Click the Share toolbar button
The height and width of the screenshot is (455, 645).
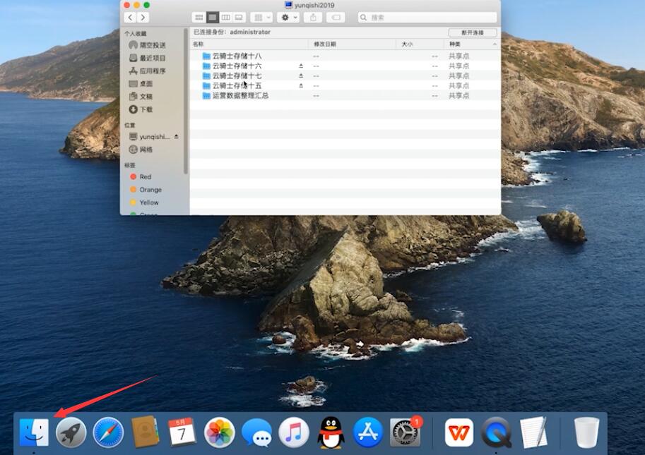313,17
